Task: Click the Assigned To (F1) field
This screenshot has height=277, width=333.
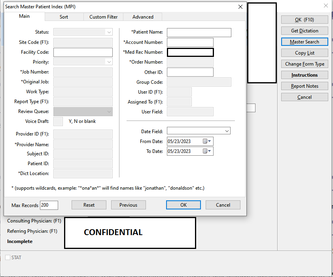Action: [x=179, y=102]
